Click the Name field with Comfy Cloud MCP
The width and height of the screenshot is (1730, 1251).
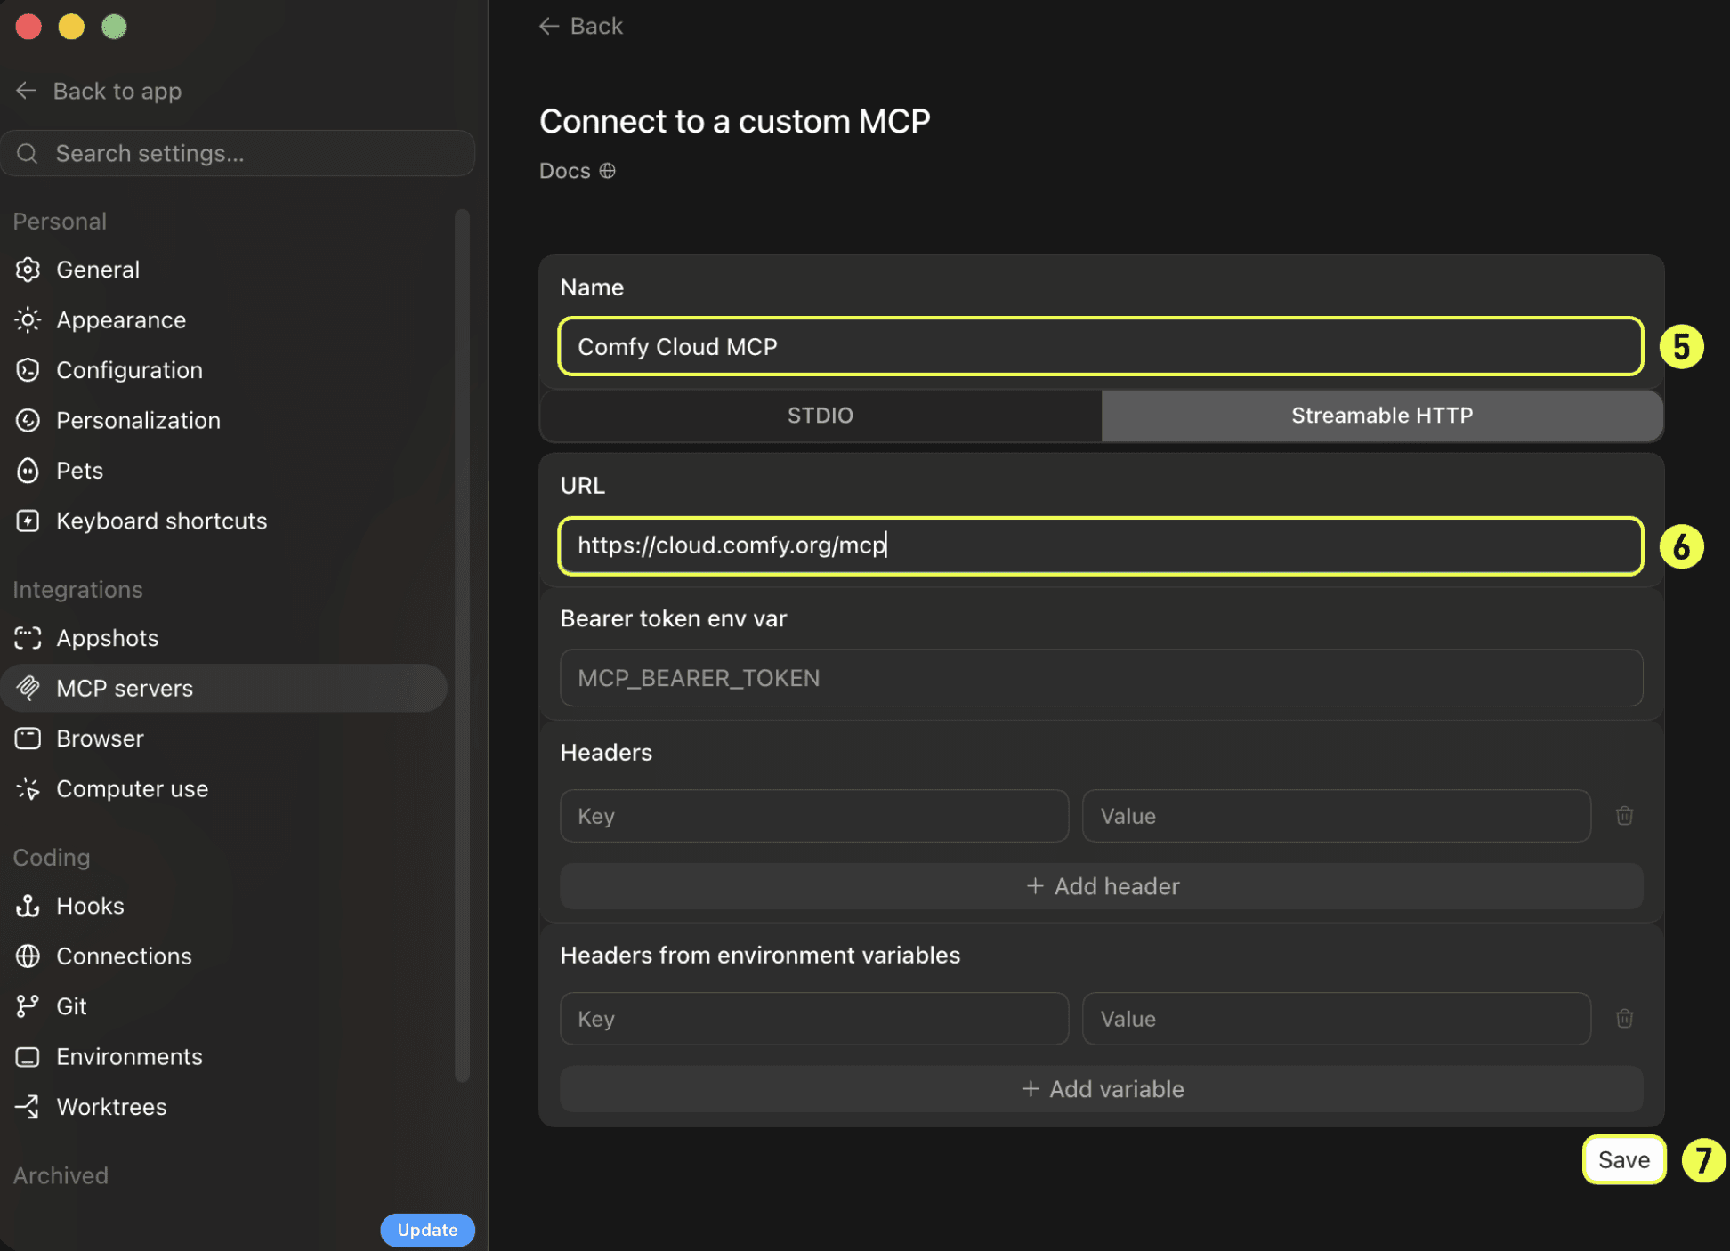[x=1101, y=346]
